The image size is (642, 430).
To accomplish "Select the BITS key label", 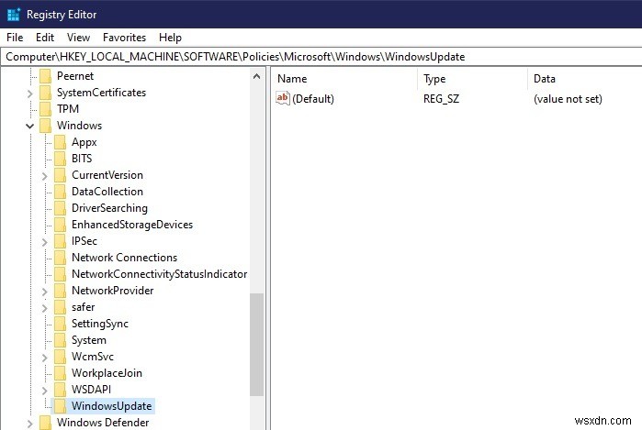I will (82, 159).
